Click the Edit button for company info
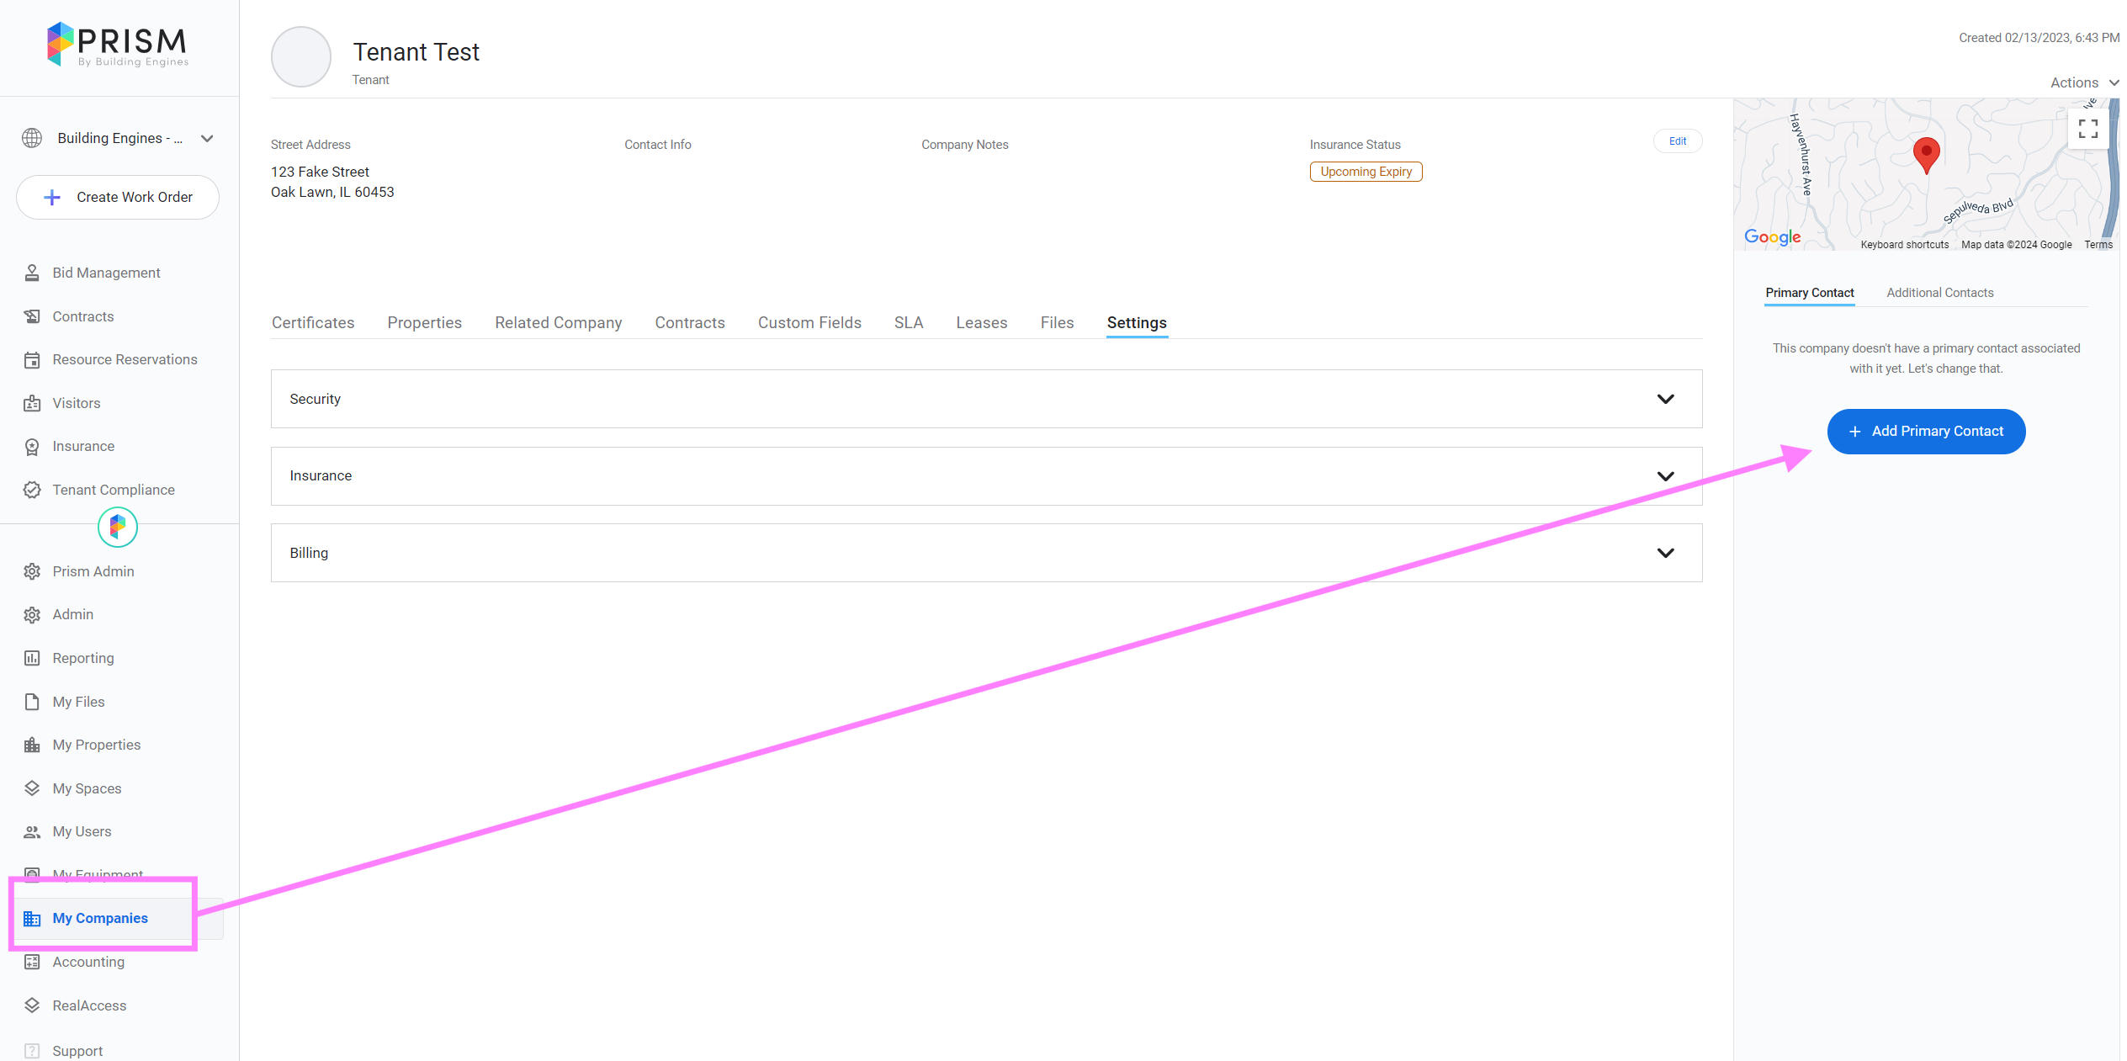Image resolution: width=2127 pixels, height=1061 pixels. pos(1677,141)
